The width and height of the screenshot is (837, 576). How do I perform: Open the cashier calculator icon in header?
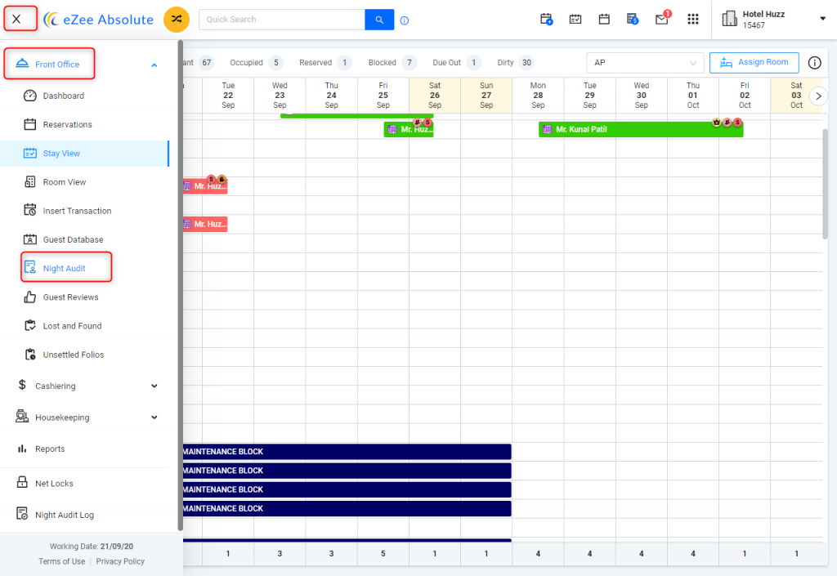[633, 20]
